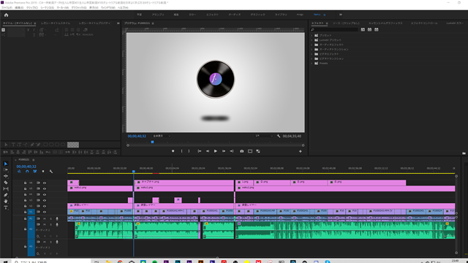Toggle V1 track targeting
The width and height of the screenshot is (468, 263).
pyautogui.click(x=31, y=212)
